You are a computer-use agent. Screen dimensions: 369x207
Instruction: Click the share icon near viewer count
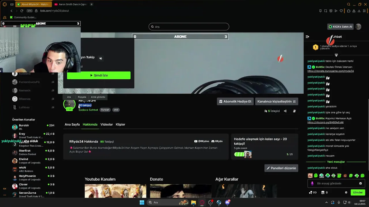coord(285,111)
